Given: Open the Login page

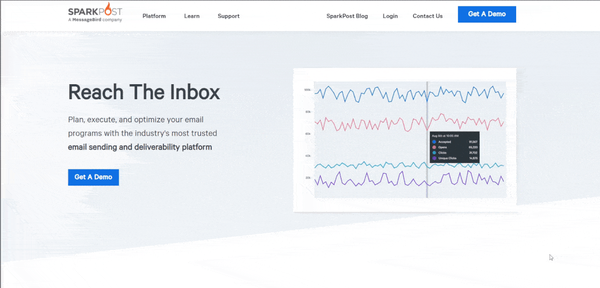Looking at the screenshot, I should point(390,16).
